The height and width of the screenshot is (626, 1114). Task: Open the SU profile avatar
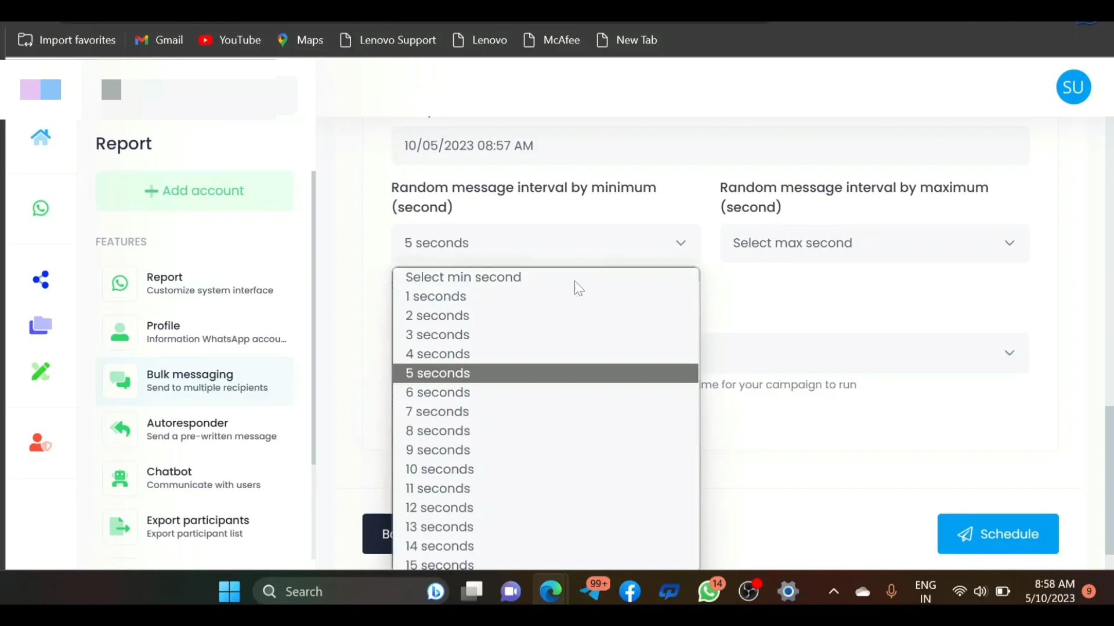pos(1073,86)
